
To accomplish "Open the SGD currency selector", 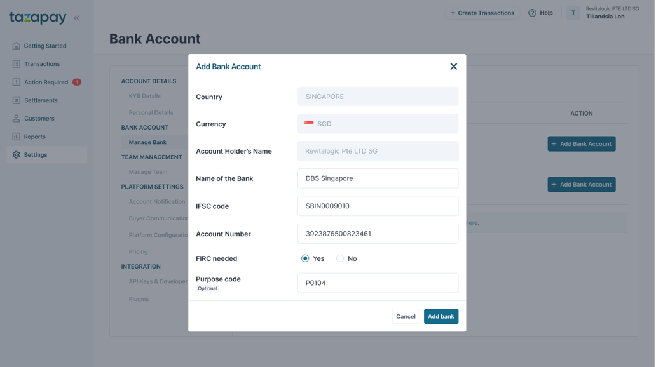I will (x=378, y=123).
